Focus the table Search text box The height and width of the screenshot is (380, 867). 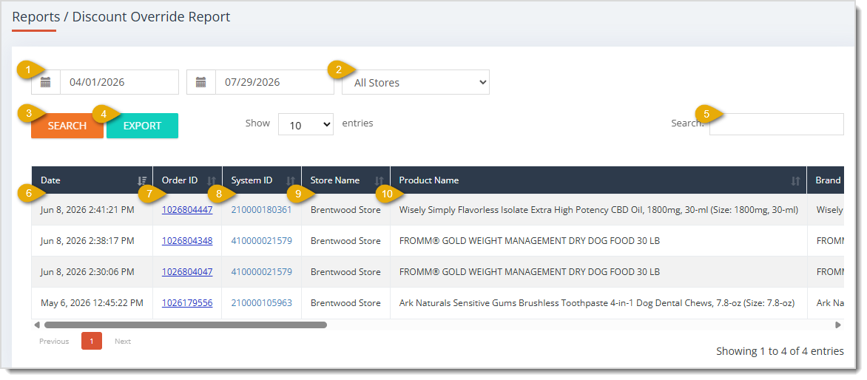(x=776, y=124)
